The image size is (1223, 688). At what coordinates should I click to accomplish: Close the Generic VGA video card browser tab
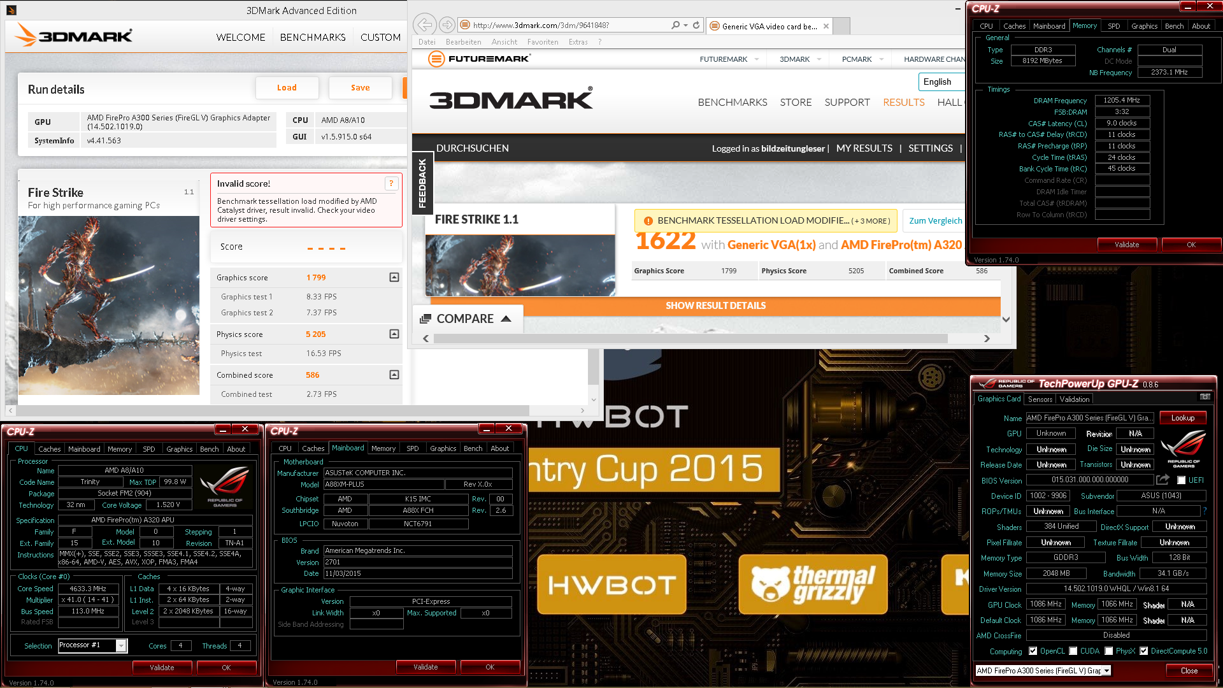tap(826, 26)
